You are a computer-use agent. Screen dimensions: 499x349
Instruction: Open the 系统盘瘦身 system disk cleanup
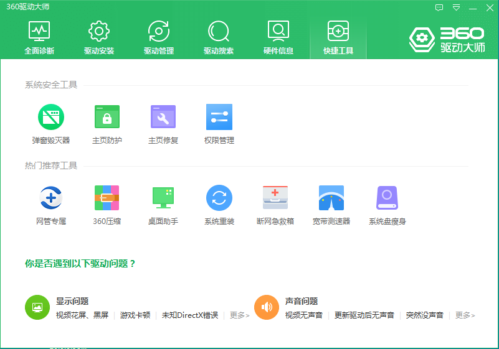pos(387,198)
